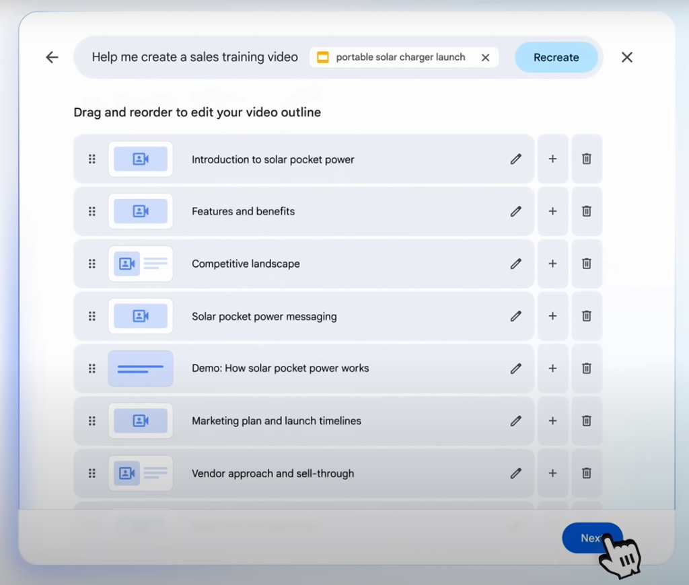Image resolution: width=689 pixels, height=585 pixels.
Task: Edit the 'Introduction to solar pocket power' title
Action: (x=516, y=159)
